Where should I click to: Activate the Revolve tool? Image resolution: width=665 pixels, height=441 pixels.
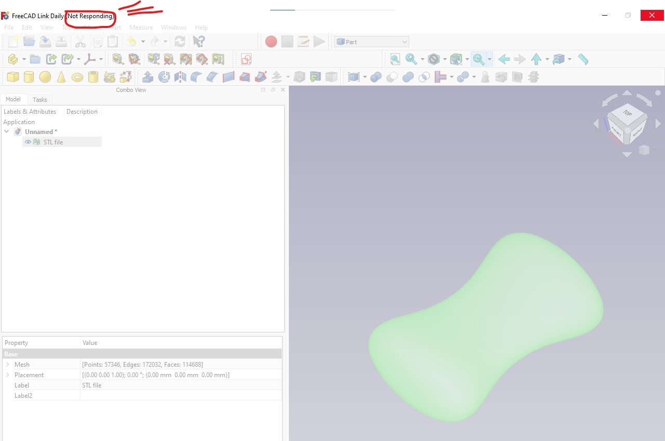pyautogui.click(x=165, y=76)
